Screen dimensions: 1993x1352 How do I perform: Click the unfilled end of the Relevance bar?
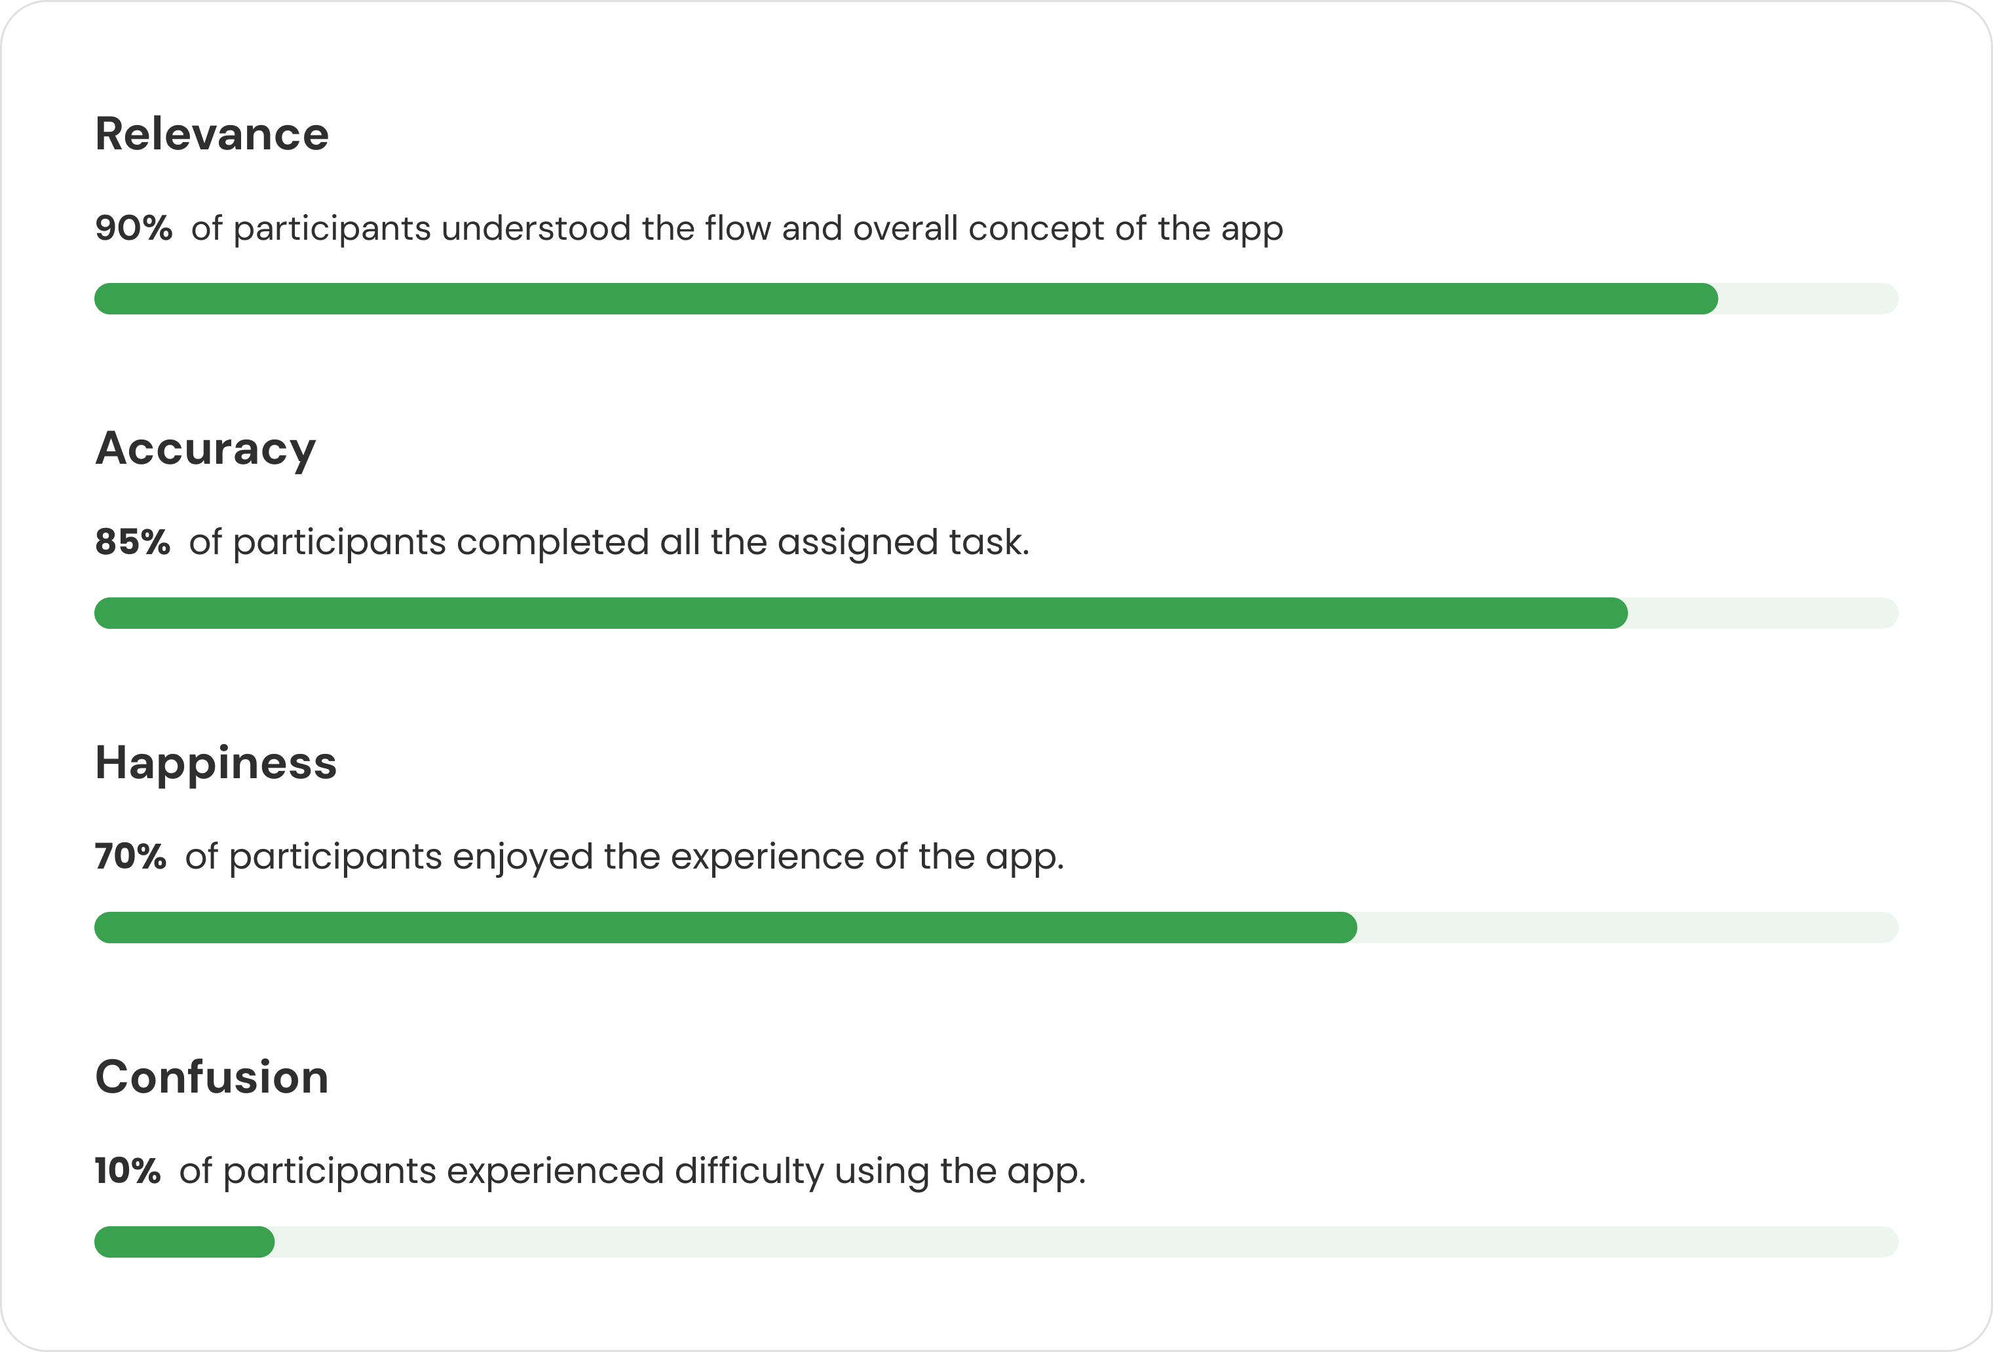click(x=1807, y=299)
